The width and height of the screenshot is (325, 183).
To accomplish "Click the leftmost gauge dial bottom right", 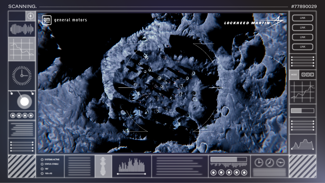I will (x=259, y=162).
